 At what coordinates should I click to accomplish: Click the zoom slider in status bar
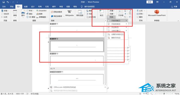164,94
